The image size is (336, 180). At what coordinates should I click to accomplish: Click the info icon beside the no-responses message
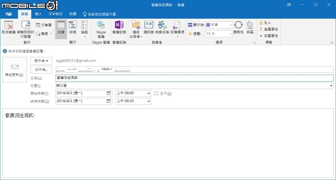(5, 51)
